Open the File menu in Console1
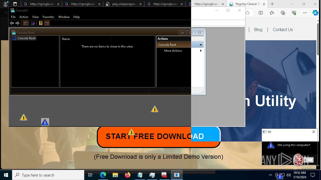321x180 pixels. (13, 17)
